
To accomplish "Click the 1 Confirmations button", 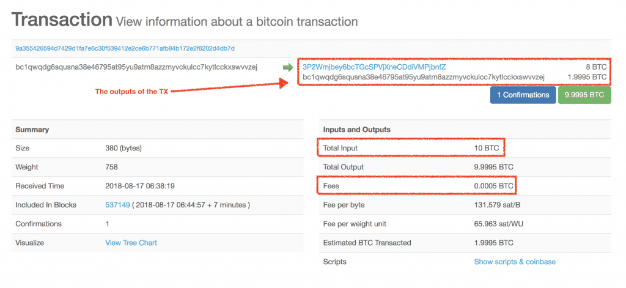I will [x=523, y=95].
